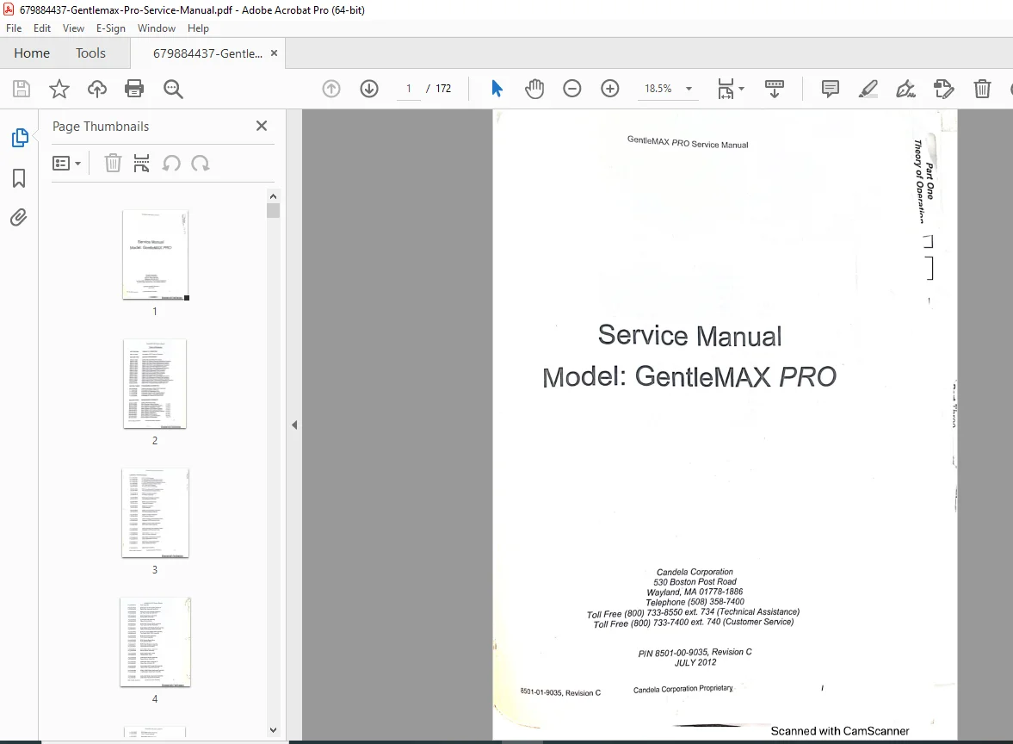Zoom in with plus icon
This screenshot has height=744, width=1013.
(x=610, y=89)
